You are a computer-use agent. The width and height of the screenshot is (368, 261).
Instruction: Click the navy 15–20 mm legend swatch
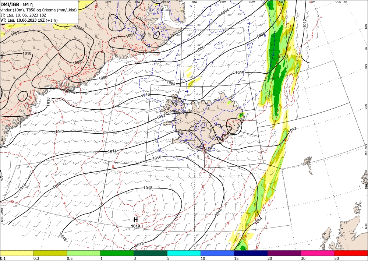(x=251, y=253)
